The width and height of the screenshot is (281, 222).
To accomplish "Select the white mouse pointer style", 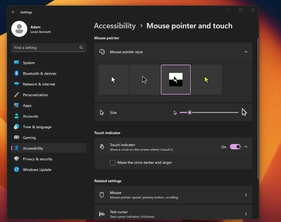I will pos(114,80).
